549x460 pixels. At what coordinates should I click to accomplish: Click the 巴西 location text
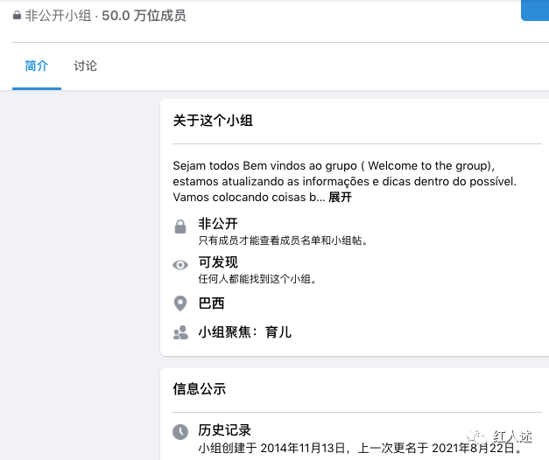[x=212, y=303]
